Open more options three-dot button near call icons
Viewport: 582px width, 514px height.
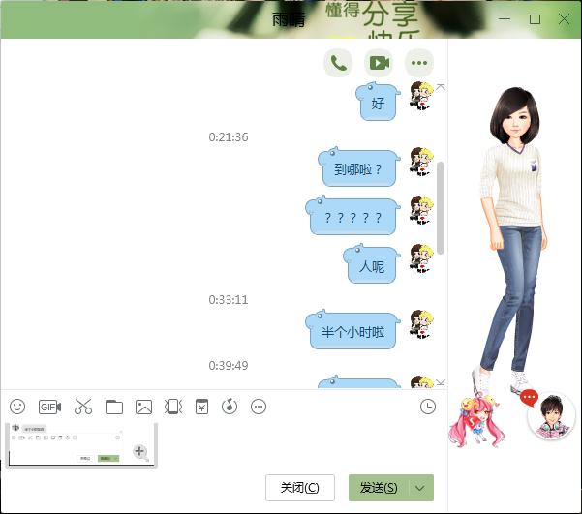point(419,63)
